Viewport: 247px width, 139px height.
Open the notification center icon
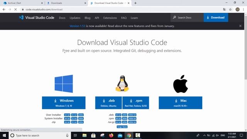point(241,136)
